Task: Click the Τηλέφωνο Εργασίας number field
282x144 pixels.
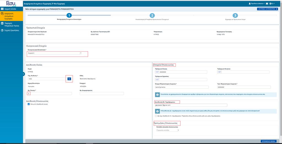Action: [x=183, y=79]
